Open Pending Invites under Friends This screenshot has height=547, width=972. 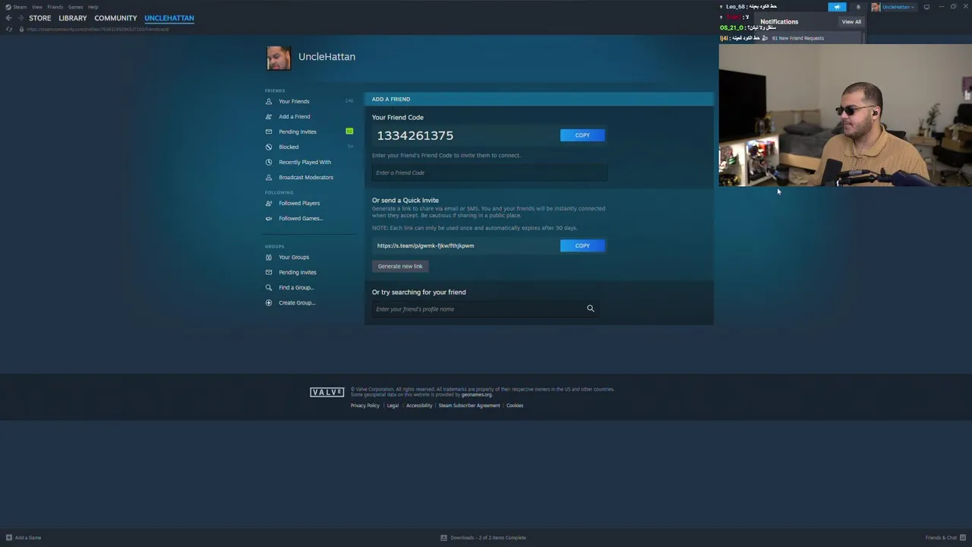(298, 132)
